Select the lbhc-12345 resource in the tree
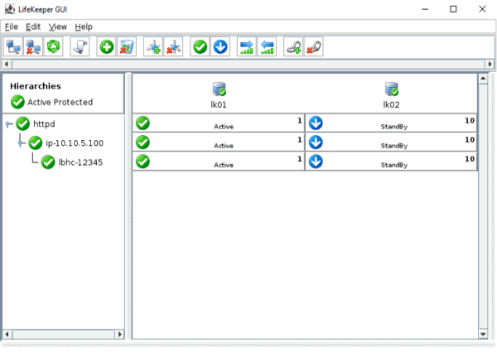 point(80,162)
